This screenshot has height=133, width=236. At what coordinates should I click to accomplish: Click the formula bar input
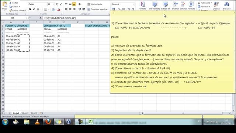(x=76, y=18)
